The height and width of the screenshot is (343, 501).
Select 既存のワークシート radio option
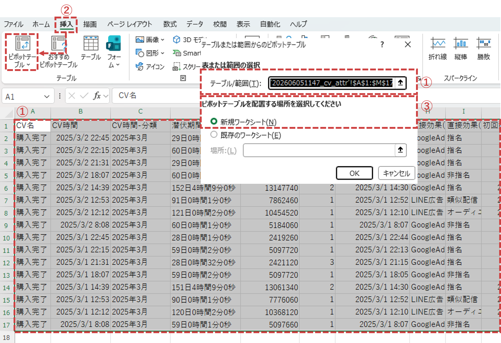pos(214,135)
